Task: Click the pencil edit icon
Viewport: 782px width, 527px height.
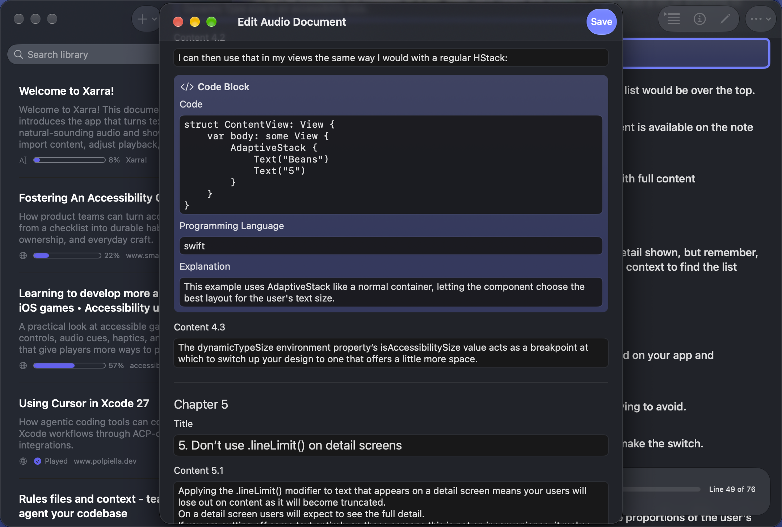Action: (x=725, y=19)
